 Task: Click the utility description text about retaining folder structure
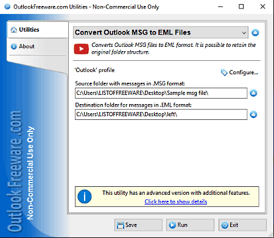174,49
